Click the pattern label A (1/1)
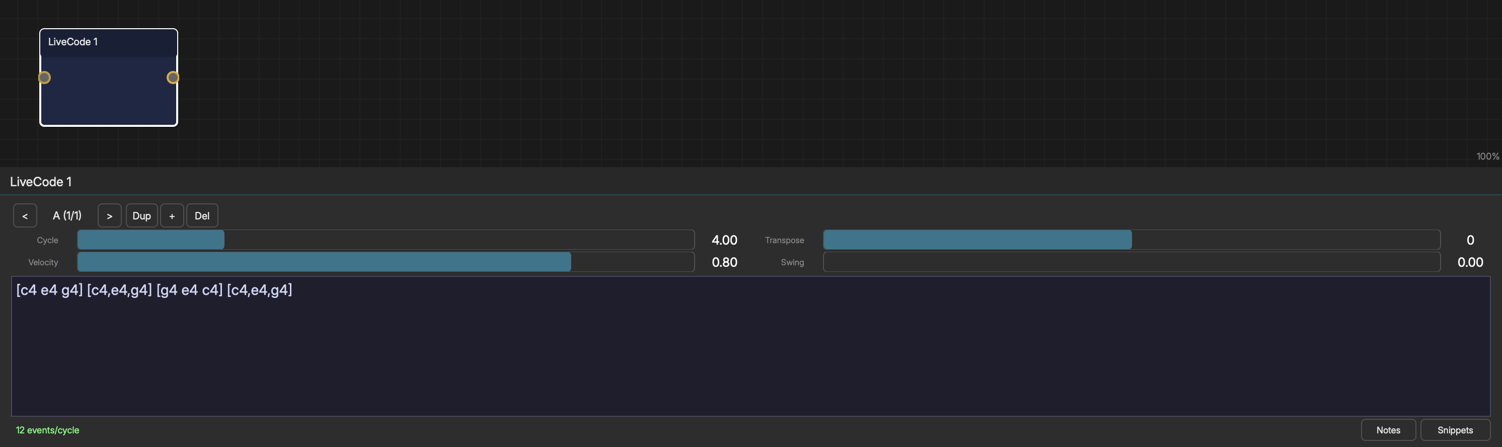This screenshot has width=1502, height=447. click(x=67, y=215)
